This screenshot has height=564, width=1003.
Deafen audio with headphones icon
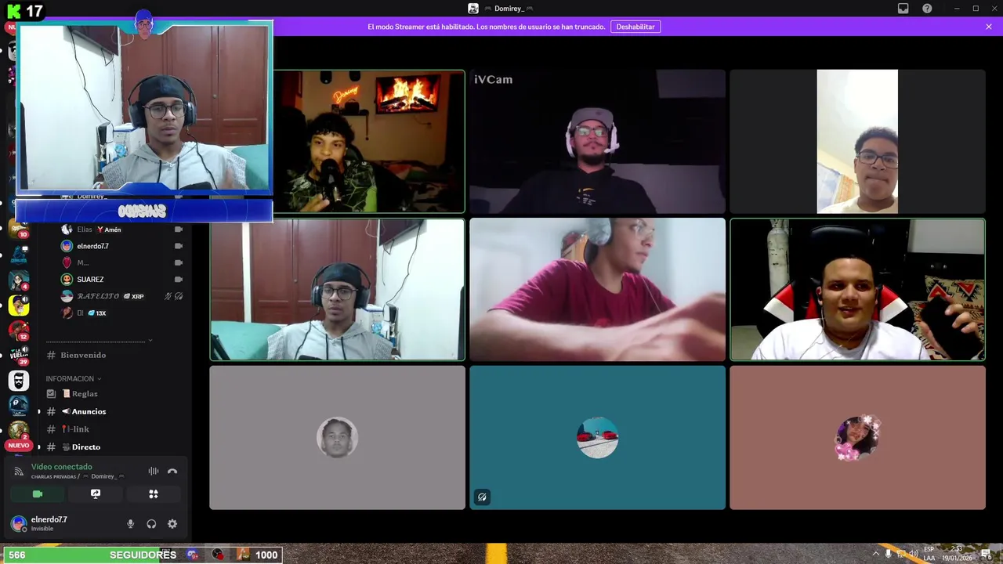[x=151, y=524]
